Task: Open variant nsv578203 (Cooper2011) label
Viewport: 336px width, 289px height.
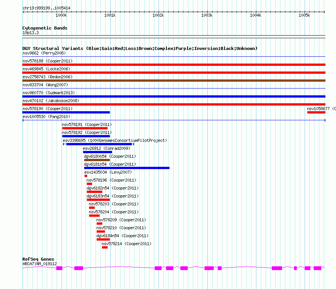Action: 114,204
